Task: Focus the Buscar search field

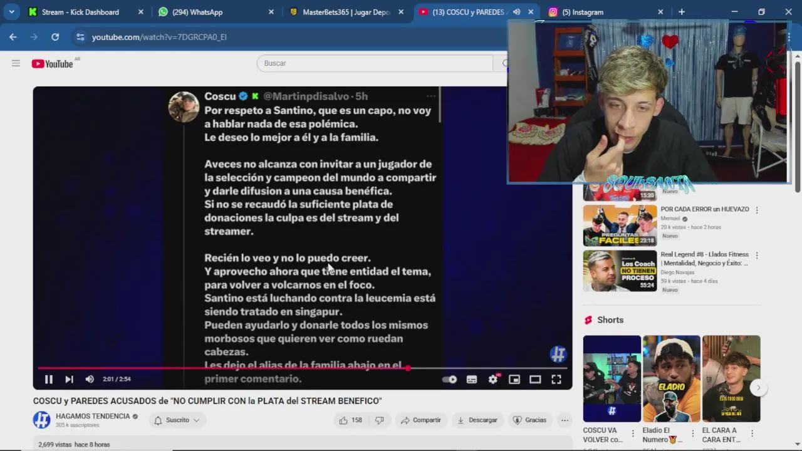Action: click(375, 63)
